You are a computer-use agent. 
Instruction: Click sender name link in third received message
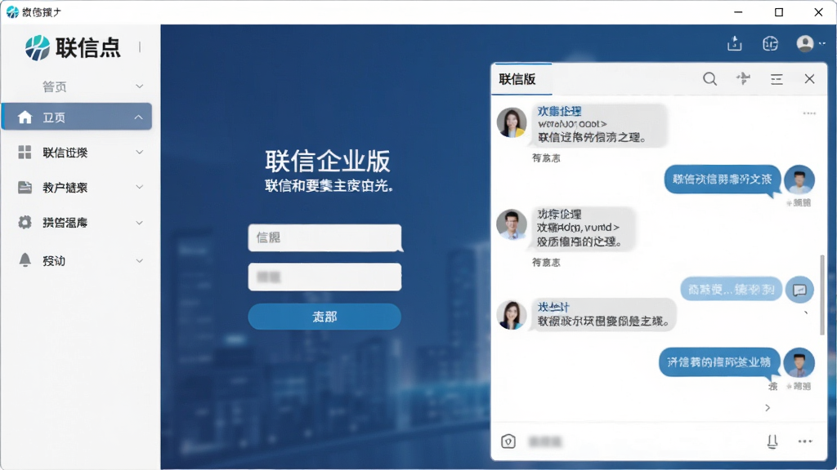pos(553,307)
